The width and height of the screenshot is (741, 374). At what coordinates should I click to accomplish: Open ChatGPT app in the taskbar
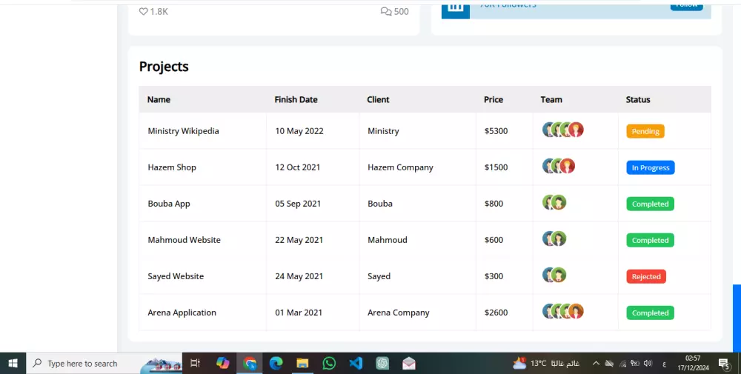point(382,363)
